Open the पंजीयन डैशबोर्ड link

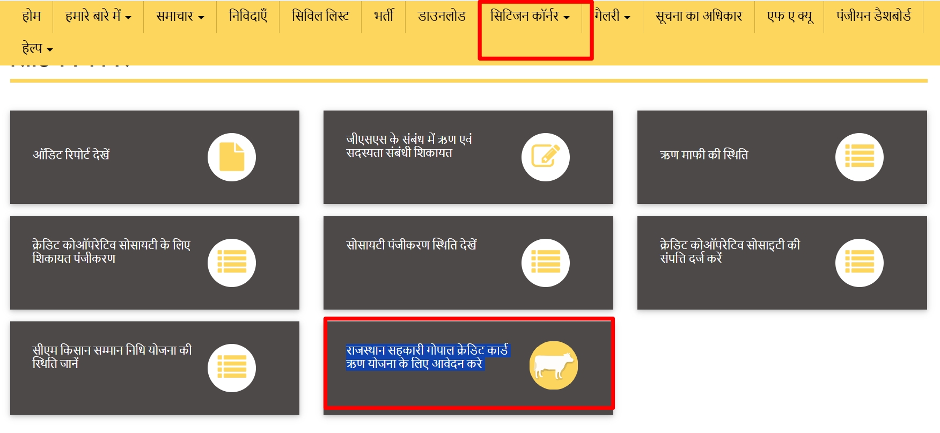(x=873, y=17)
